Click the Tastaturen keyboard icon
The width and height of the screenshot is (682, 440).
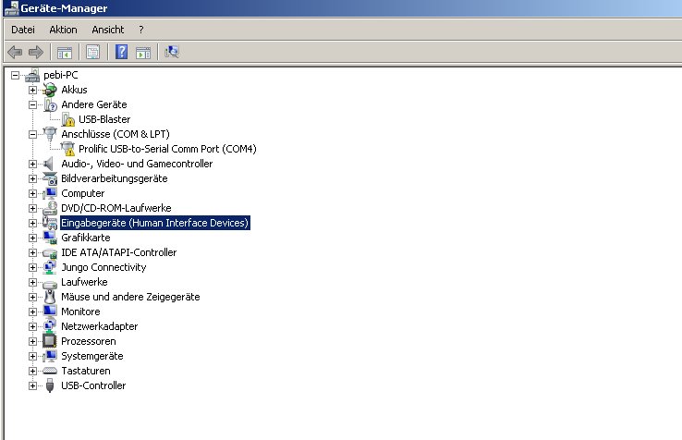click(50, 371)
